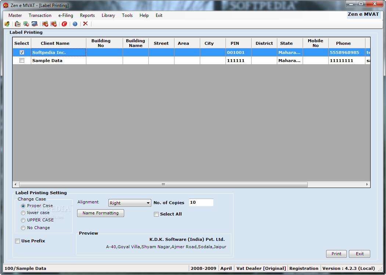Open the blue help question icon
Viewport: 386px width, 275px height.
coord(75,24)
